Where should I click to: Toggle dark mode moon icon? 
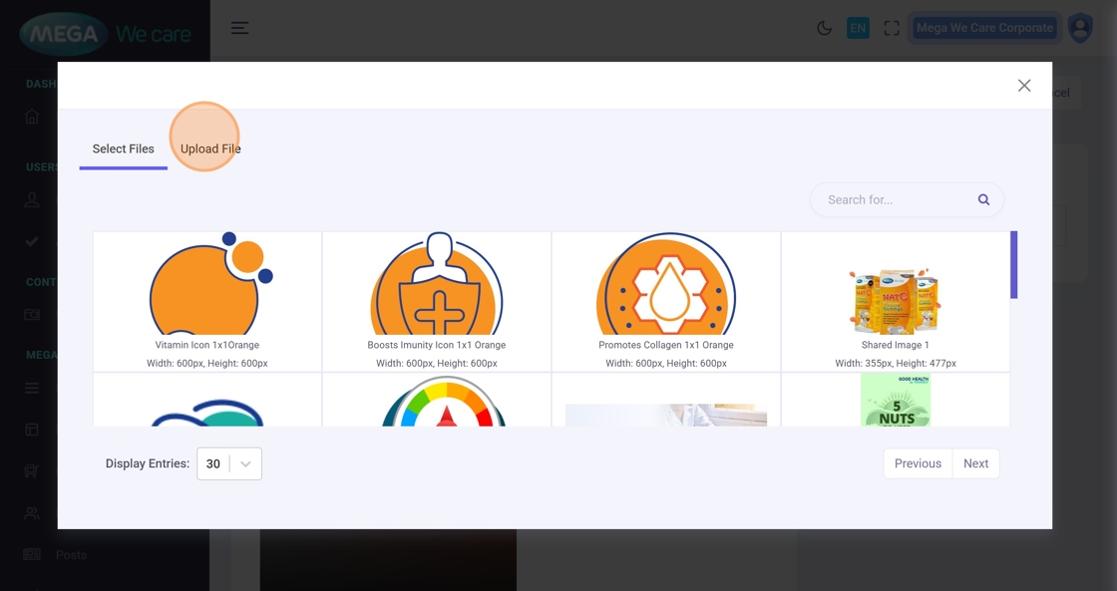[x=824, y=28]
